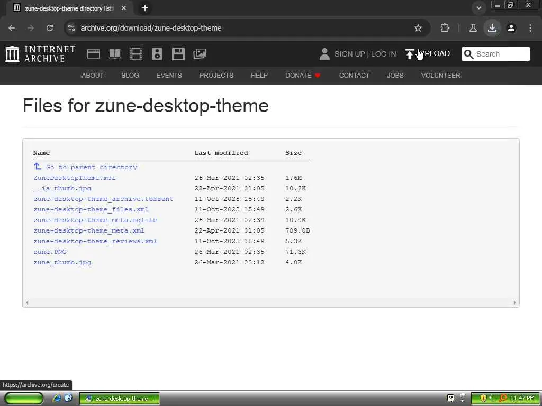Open zune-desktop-theme_meta.xml
The image size is (542, 406).
(x=89, y=230)
